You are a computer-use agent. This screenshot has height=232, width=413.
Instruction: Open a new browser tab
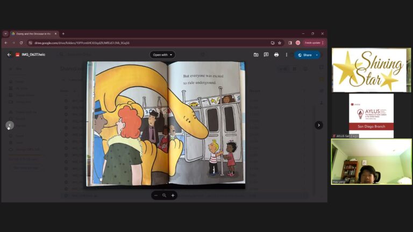pyautogui.click(x=63, y=34)
